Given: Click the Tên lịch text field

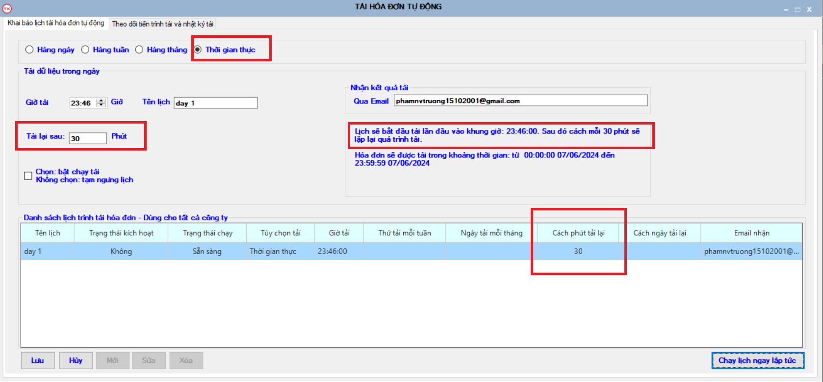Looking at the screenshot, I should (x=215, y=103).
